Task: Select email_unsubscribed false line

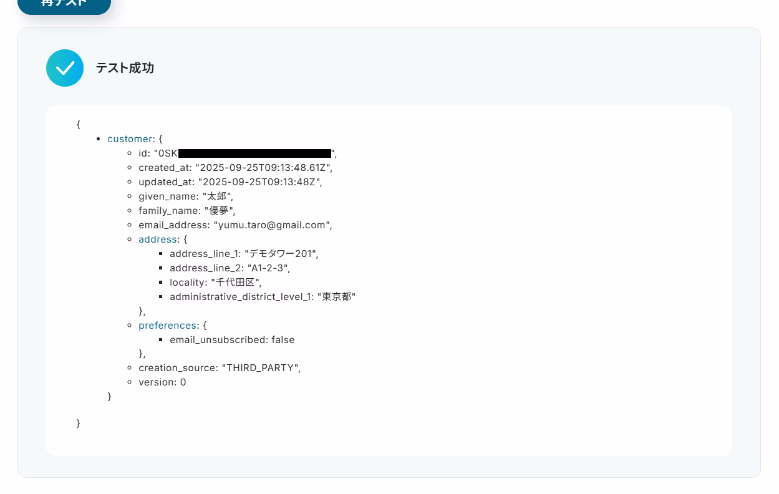Action: point(232,340)
